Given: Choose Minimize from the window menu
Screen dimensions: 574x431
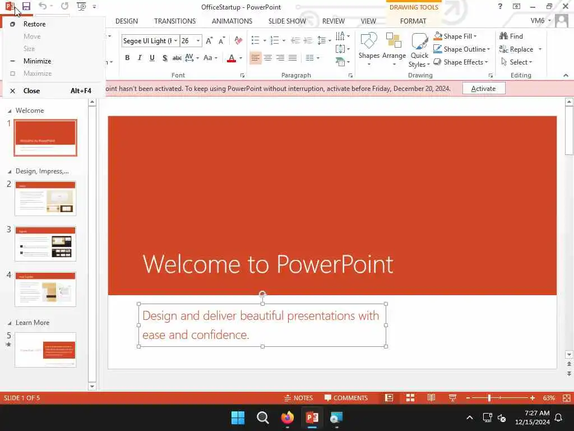Looking at the screenshot, I should coord(53,61).
